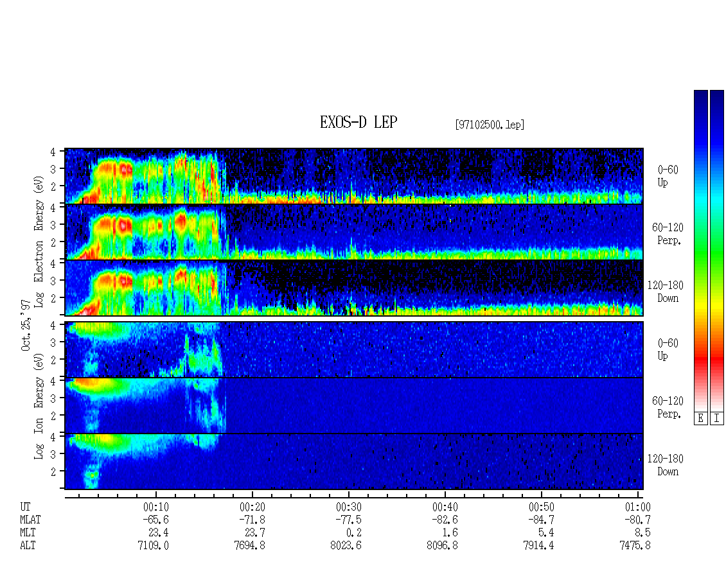
Task: Click MLAT value -77.5
Action: pyautogui.click(x=349, y=520)
